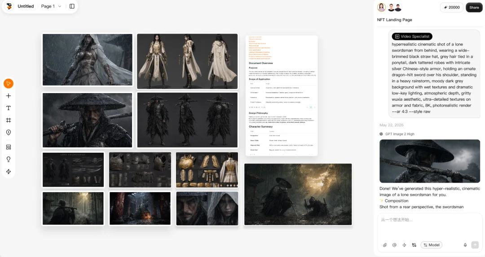Click the pin marker tool
This screenshot has width=485, height=257.
pyautogui.click(x=9, y=133)
